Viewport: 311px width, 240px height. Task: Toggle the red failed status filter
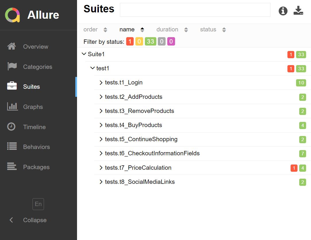click(130, 41)
